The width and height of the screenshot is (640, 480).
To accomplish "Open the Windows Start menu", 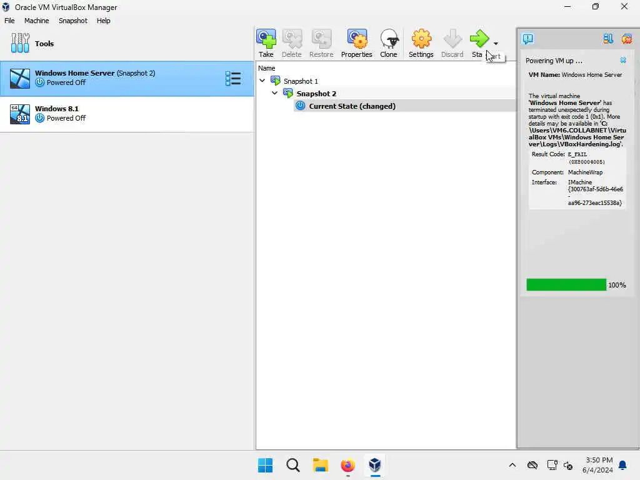I will coord(265,465).
